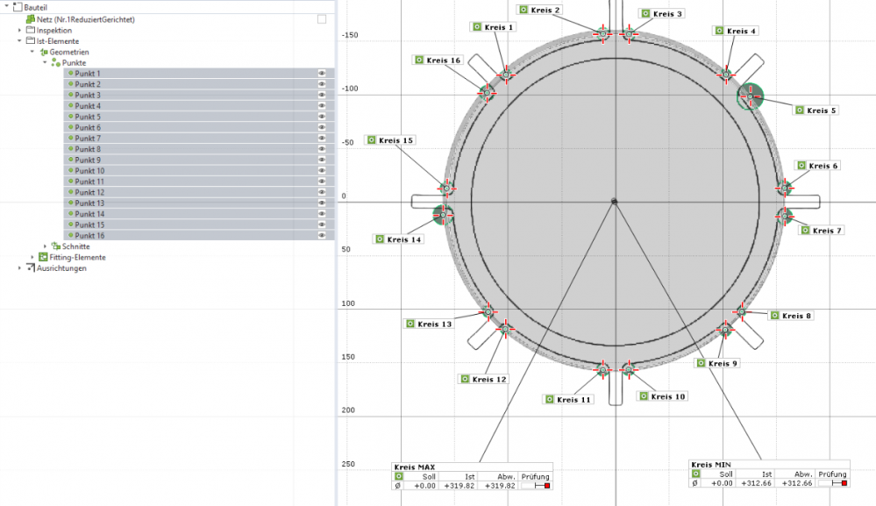The image size is (876, 506).
Task: Collapse the Ist-Elemente folder
Action: 20,41
